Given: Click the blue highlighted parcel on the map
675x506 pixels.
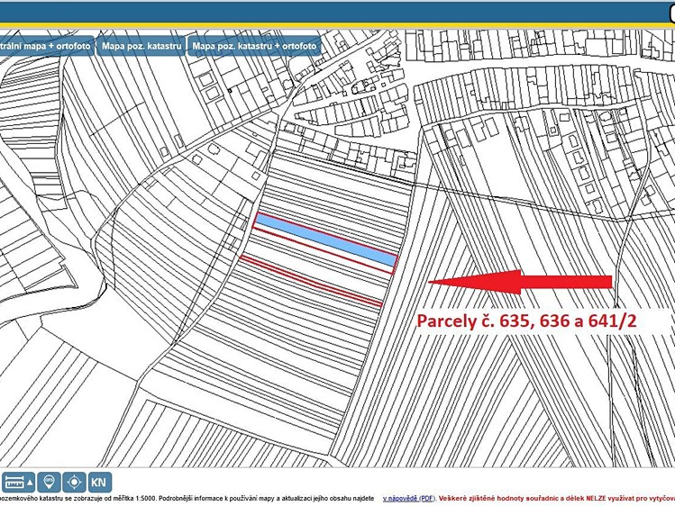Looking at the screenshot, I should [x=325, y=239].
